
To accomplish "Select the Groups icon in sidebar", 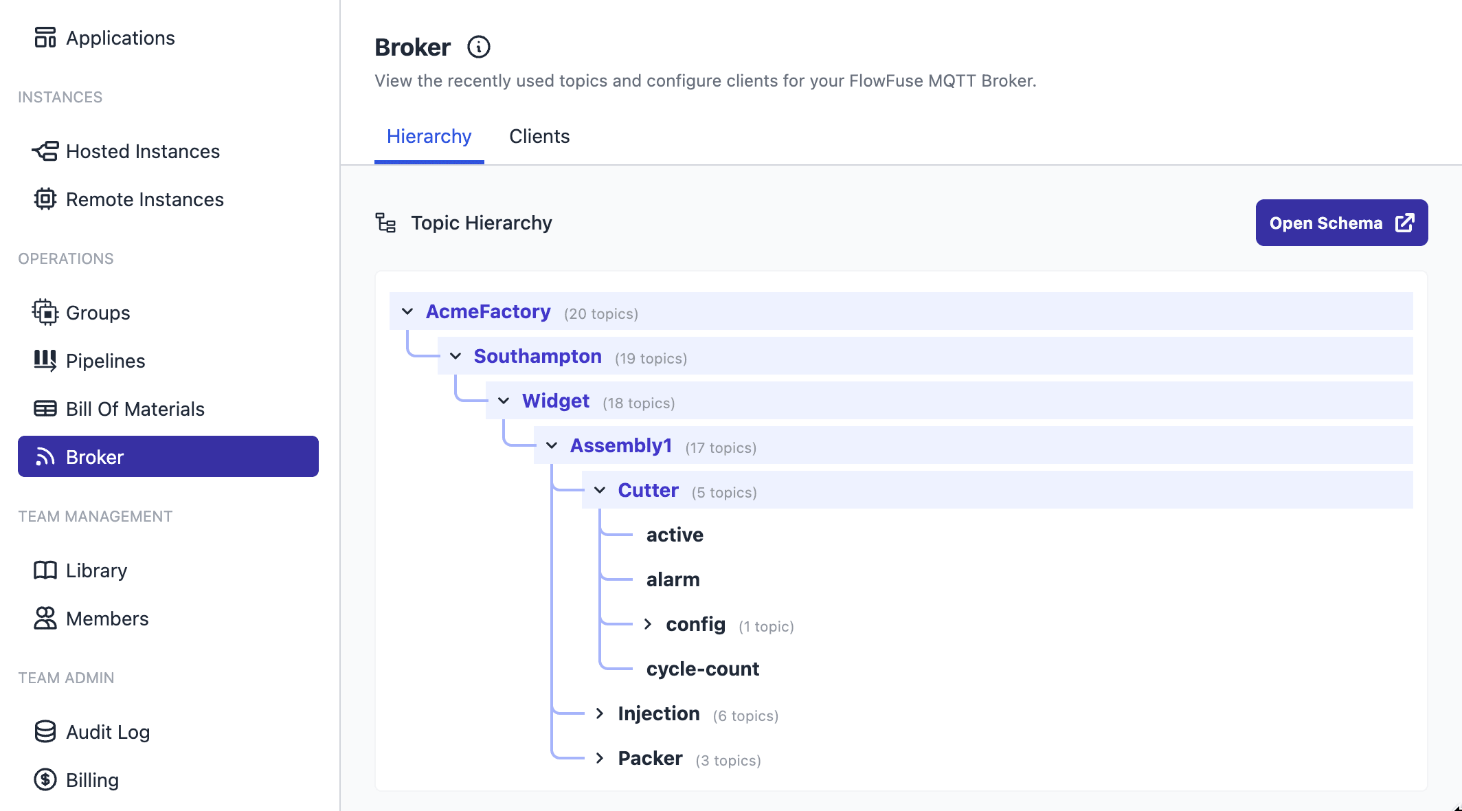I will [45, 312].
